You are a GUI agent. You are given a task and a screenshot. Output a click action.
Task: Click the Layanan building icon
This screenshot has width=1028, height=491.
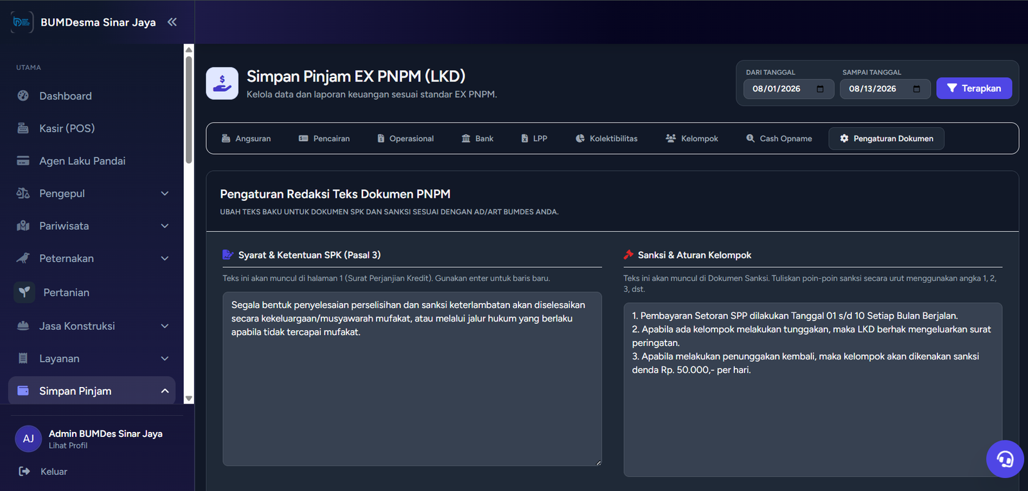coord(23,358)
